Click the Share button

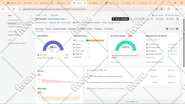coord(170,19)
